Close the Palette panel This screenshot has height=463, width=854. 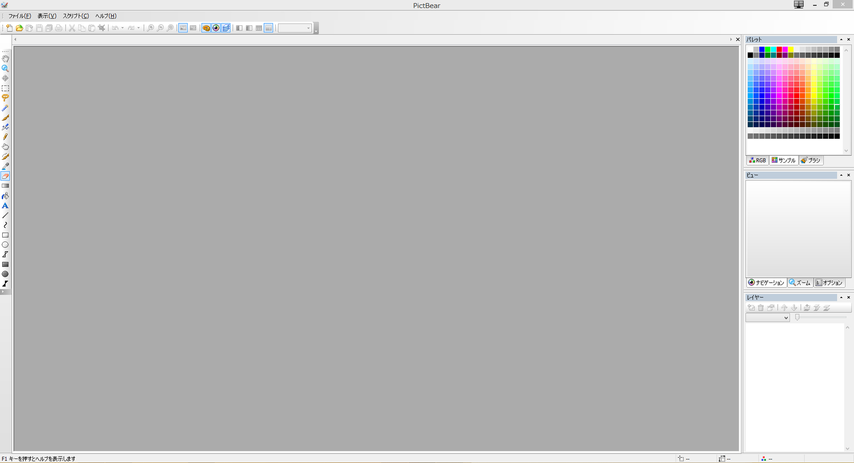pyautogui.click(x=849, y=39)
